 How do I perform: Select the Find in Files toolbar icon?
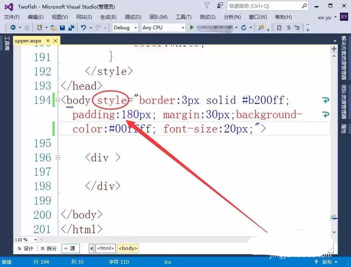pyautogui.click(x=260, y=28)
